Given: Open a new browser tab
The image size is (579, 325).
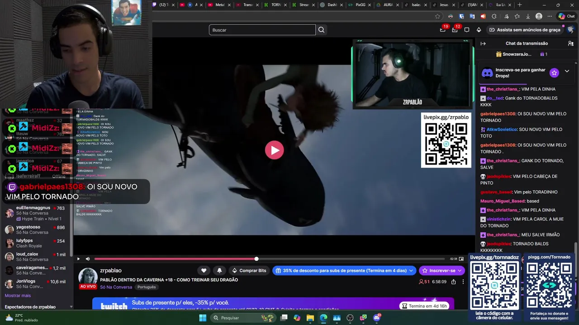Looking at the screenshot, I should (x=520, y=5).
